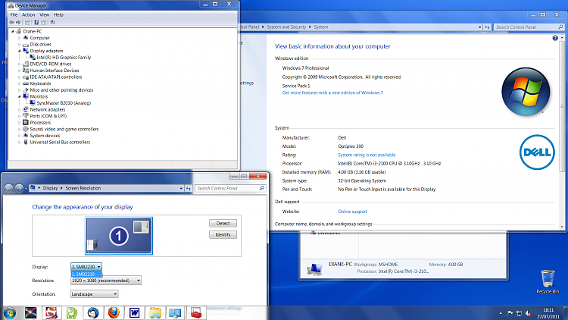Screen dimensions: 568x320
Task: Open Microsoft Word from taskbar
Action: [x=134, y=312]
